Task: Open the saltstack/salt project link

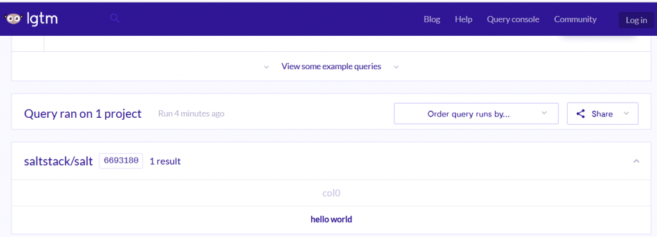Action: point(58,161)
